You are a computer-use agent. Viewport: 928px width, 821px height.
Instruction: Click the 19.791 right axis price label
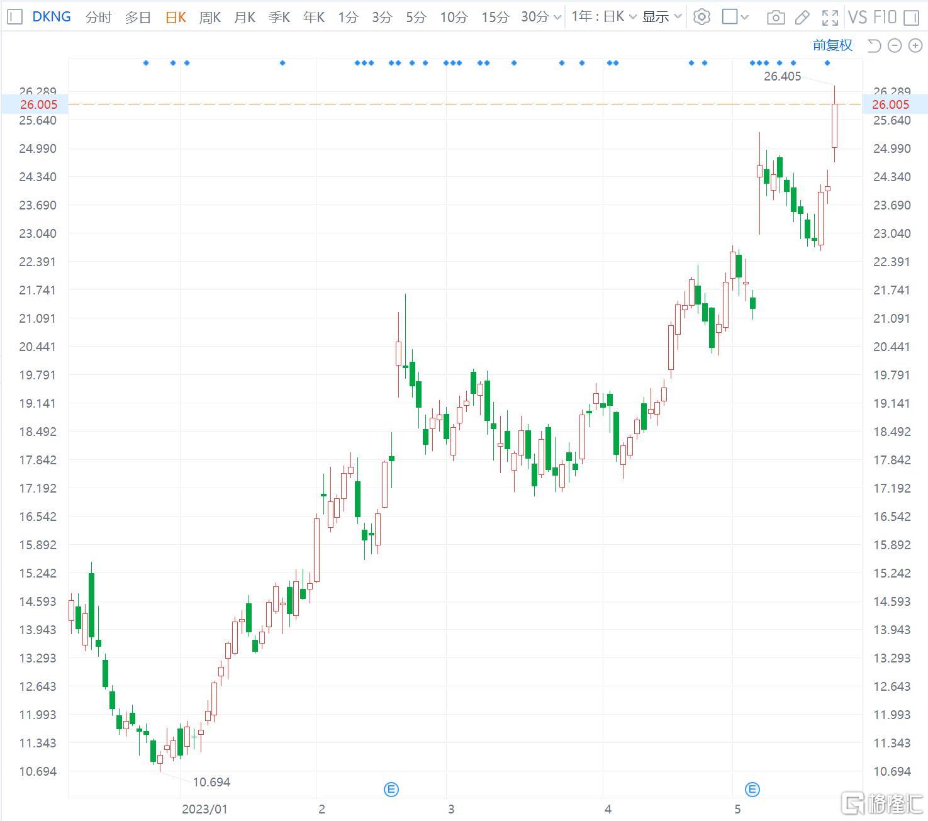pyautogui.click(x=892, y=375)
